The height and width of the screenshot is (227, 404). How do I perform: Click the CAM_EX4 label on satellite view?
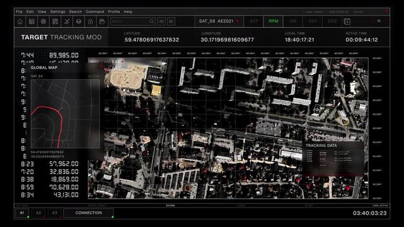pyautogui.click(x=110, y=62)
